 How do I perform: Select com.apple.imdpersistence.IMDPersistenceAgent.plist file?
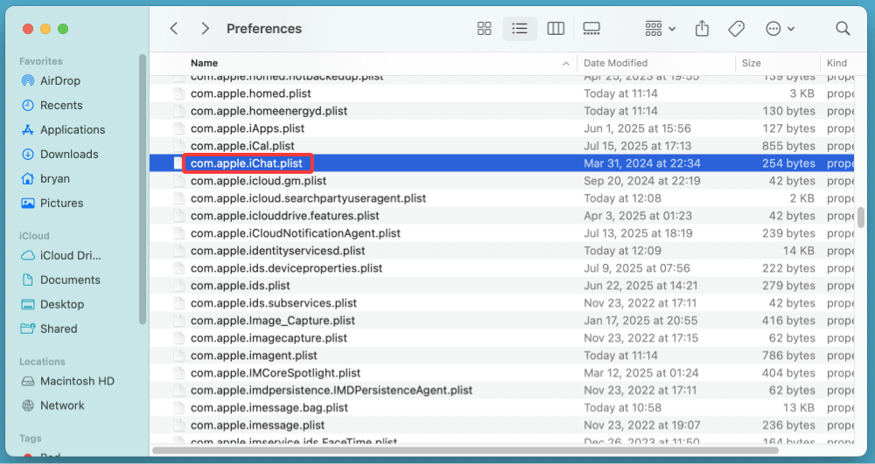pyautogui.click(x=332, y=391)
